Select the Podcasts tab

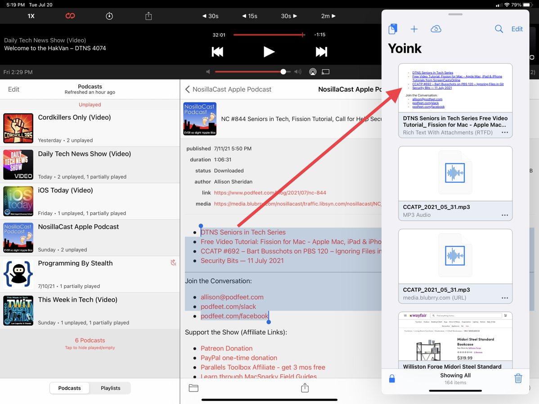point(70,388)
